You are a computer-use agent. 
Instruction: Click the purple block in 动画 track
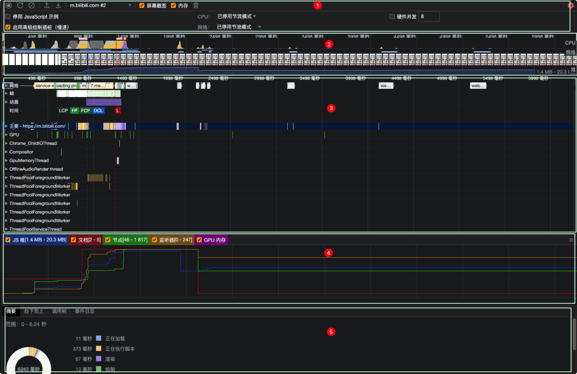pyautogui.click(x=104, y=102)
